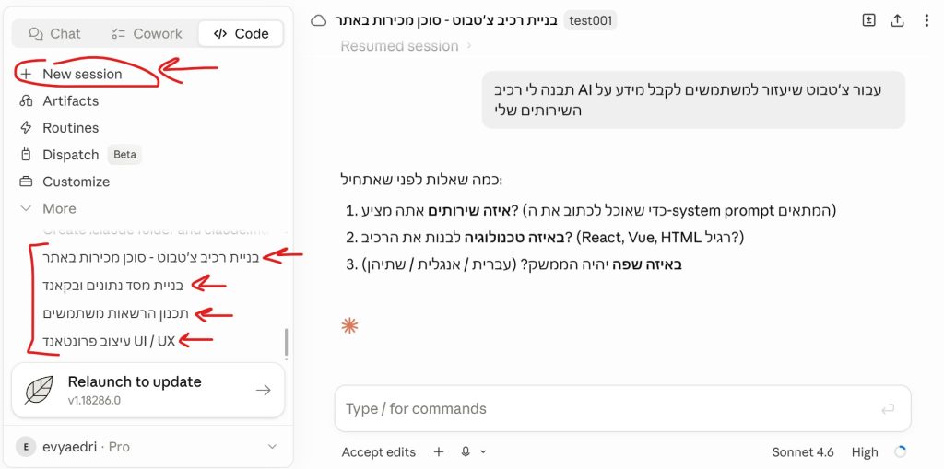This screenshot has height=469, width=944.
Task: Click the context usage ring indicator
Action: click(x=901, y=451)
